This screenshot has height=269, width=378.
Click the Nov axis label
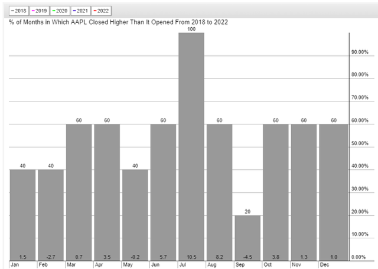coord(296,265)
